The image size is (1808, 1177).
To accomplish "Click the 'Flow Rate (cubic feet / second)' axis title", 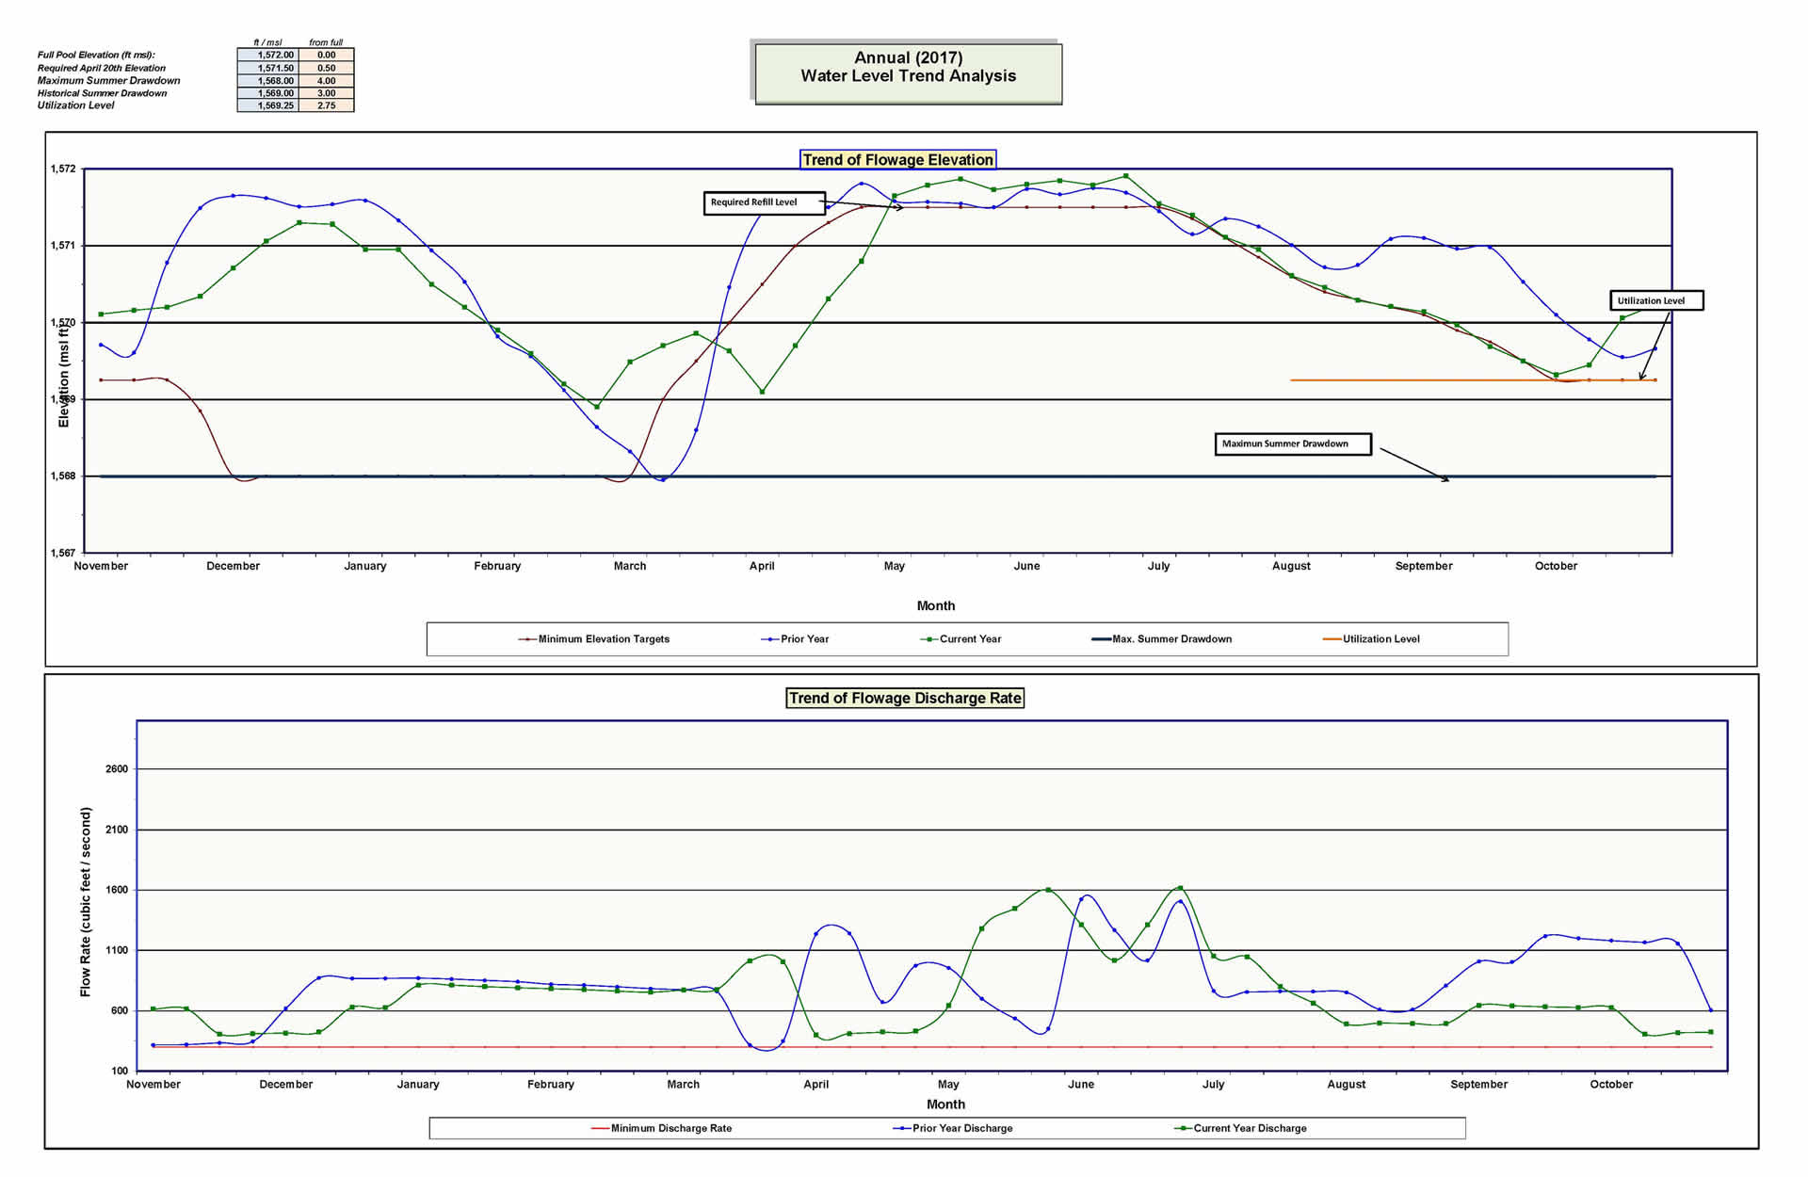I will [86, 901].
